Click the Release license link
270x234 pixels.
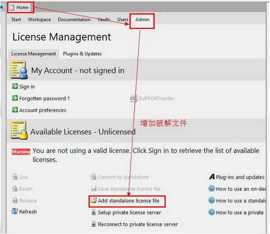tap(28, 201)
